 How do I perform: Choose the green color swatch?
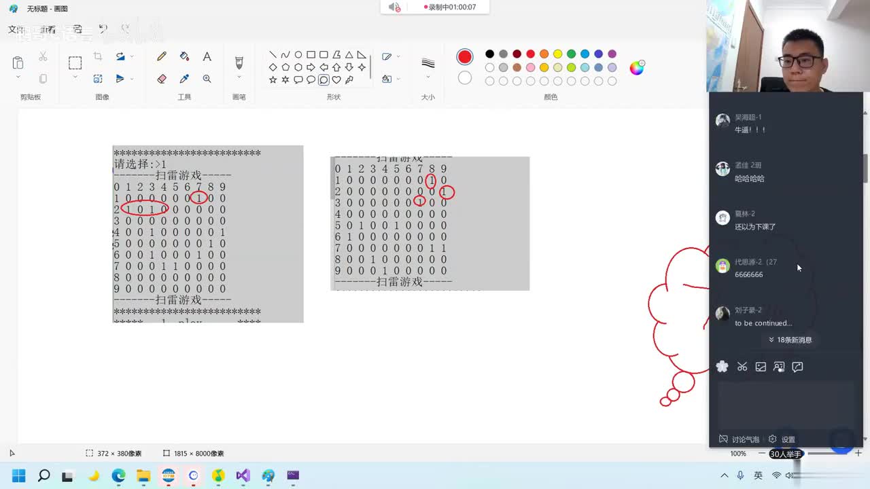point(571,54)
